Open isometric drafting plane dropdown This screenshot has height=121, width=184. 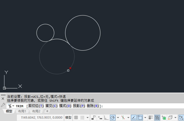128,117
